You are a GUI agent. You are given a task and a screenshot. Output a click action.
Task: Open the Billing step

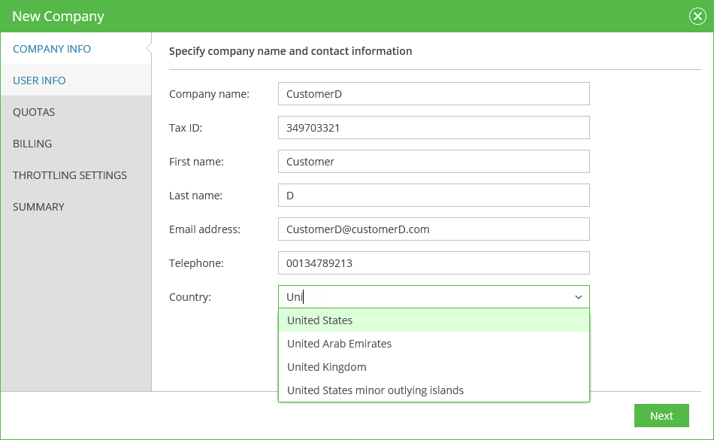pos(32,144)
